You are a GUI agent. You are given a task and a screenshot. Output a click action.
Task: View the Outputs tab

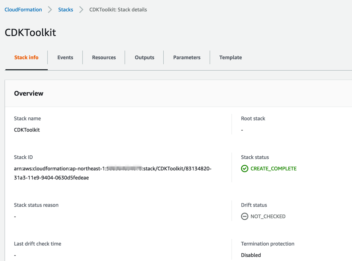[x=145, y=58]
